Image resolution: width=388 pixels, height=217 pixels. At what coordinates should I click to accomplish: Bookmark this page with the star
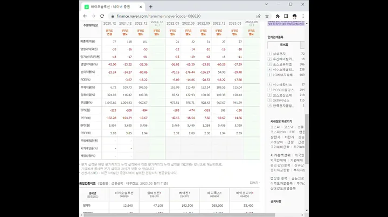267,16
